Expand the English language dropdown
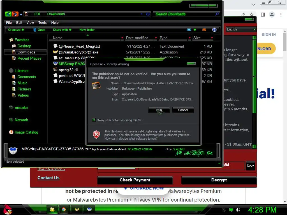This screenshot has width=287, height=215. [x=241, y=29]
